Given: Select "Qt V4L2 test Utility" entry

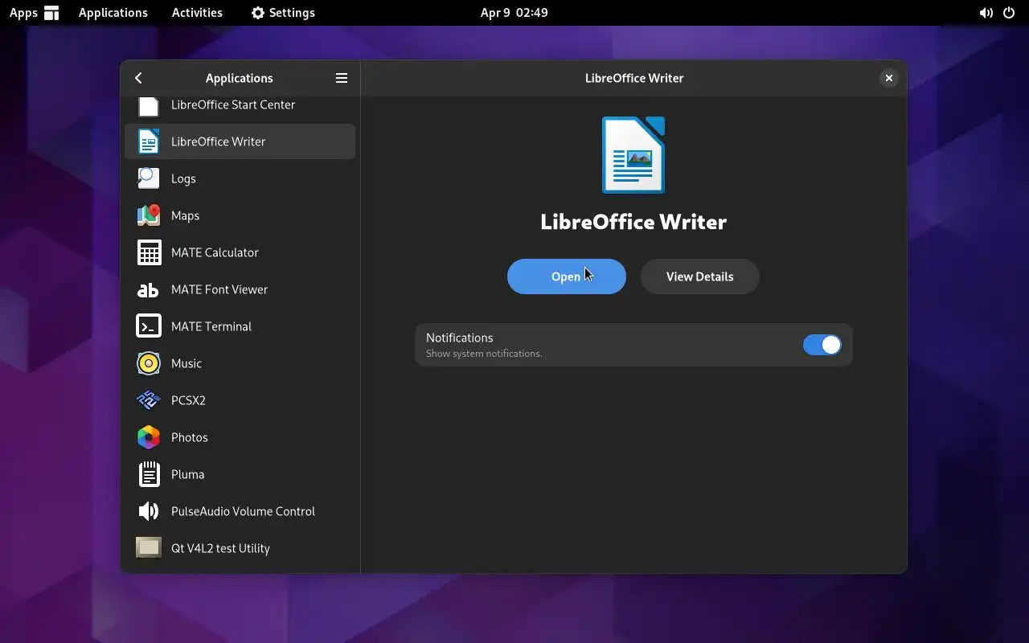Looking at the screenshot, I should [240, 548].
